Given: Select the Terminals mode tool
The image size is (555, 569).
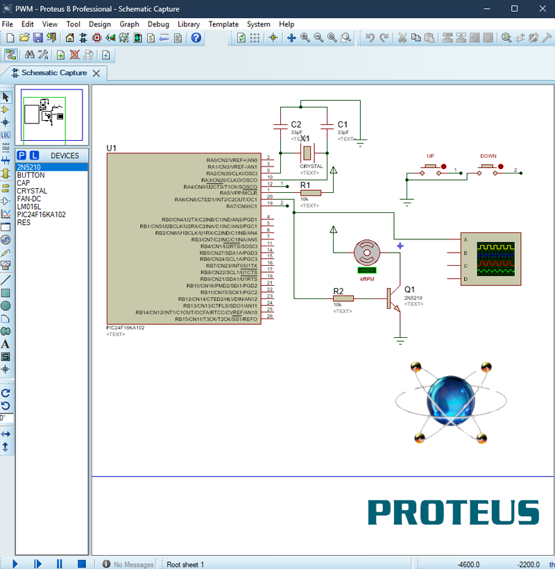Looking at the screenshot, I should (x=6, y=187).
